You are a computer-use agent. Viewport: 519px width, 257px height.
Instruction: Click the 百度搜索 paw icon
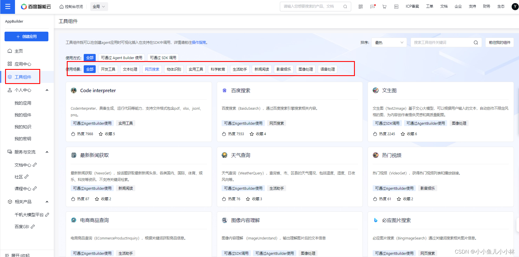click(224, 90)
